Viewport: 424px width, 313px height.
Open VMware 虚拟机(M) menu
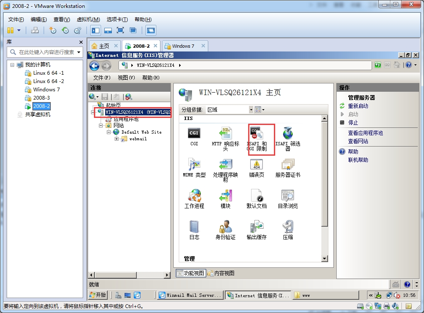tap(89, 20)
